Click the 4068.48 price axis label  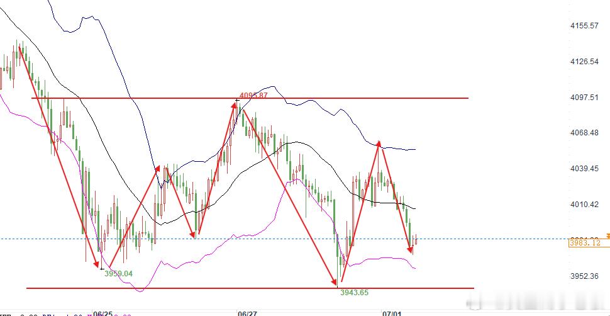coord(584,133)
